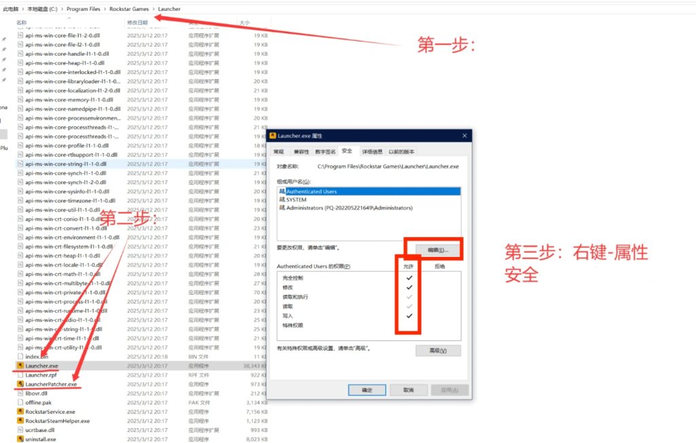Screen dimensions: 696x443
Task: Select the uninstall.exe file icon
Action: [x=20, y=439]
